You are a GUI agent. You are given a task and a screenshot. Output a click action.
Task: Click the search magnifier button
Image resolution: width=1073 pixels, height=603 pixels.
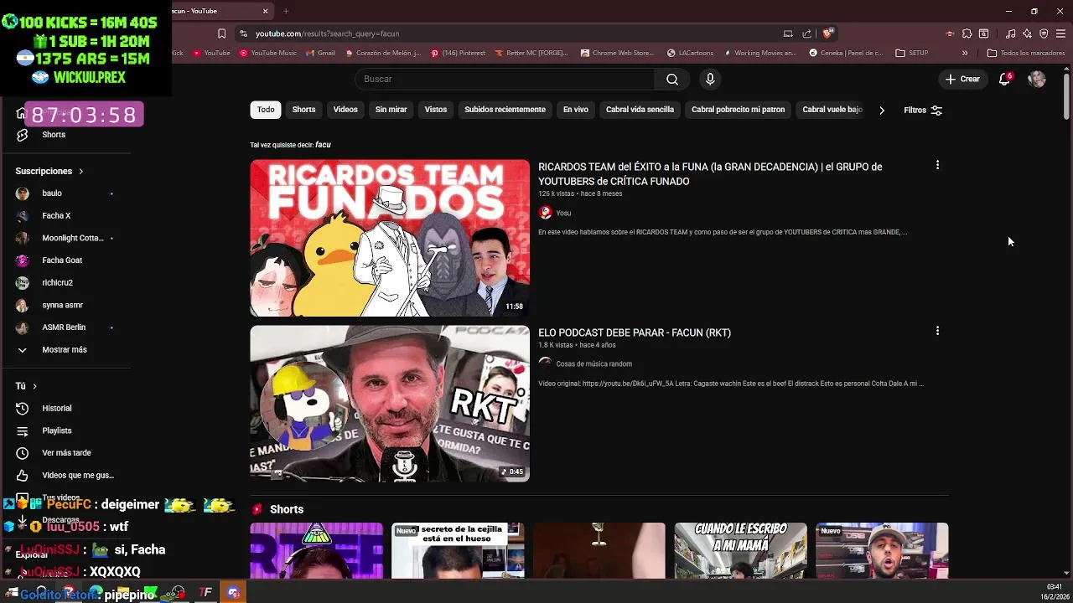[x=672, y=79]
